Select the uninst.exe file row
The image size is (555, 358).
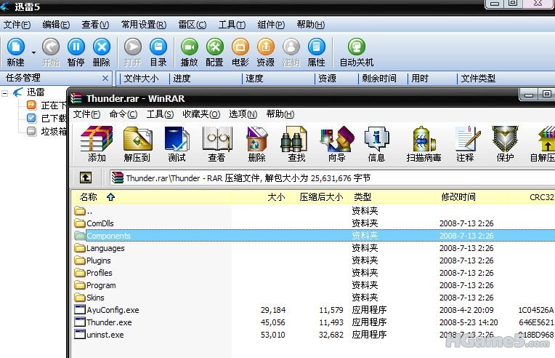[313, 335]
